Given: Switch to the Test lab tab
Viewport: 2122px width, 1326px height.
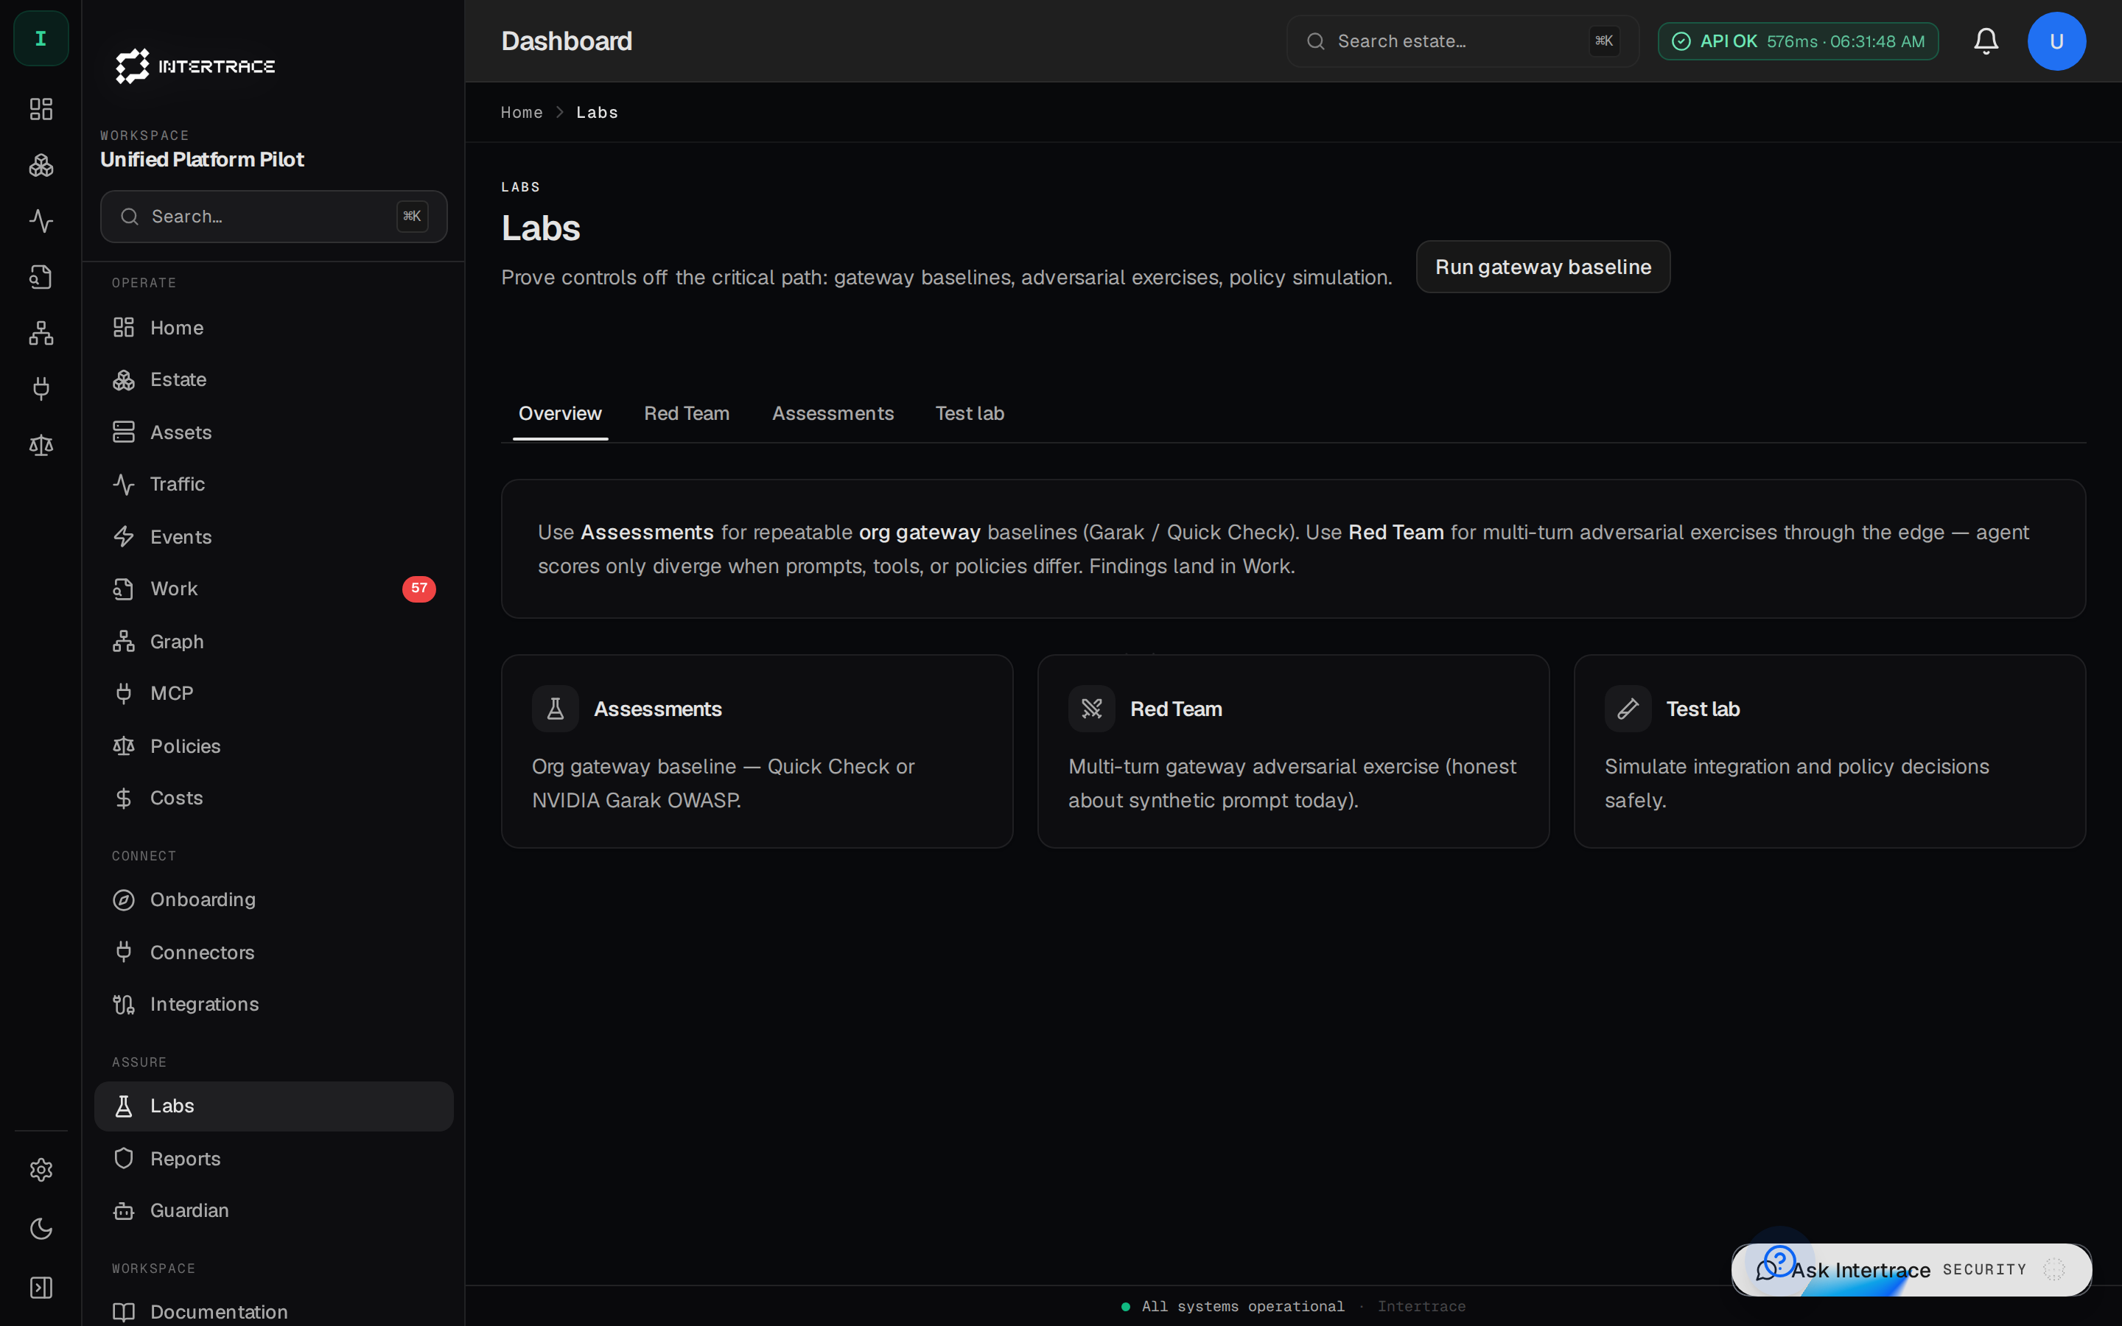Looking at the screenshot, I should coord(970,414).
